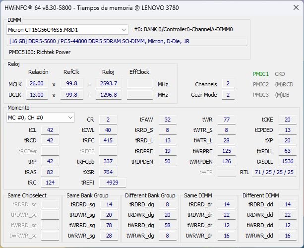304x248 pixels.
Task: Click the empty MCLK EffClock field
Action: point(140,83)
